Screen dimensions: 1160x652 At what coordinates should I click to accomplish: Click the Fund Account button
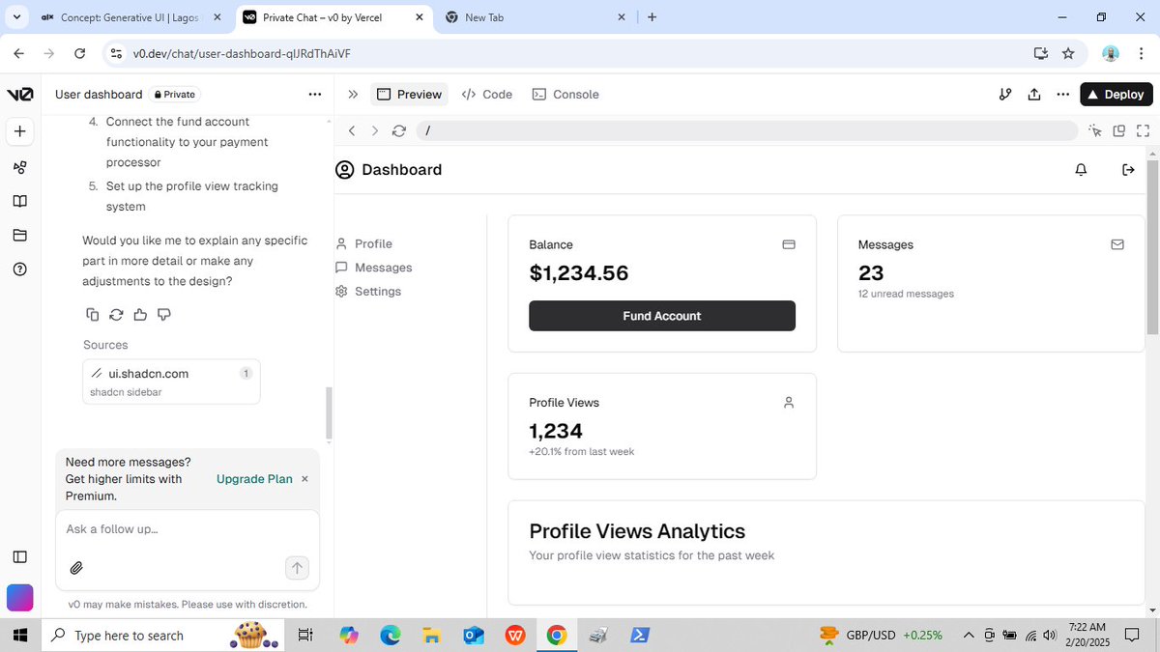click(662, 316)
